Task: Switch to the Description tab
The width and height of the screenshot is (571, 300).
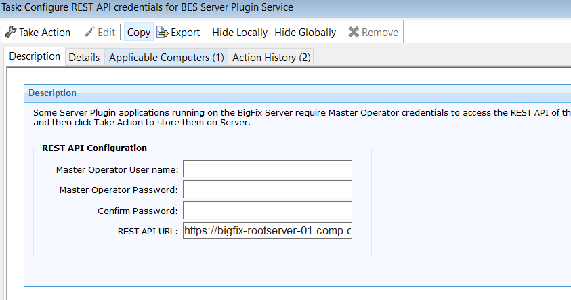Action: coord(35,57)
